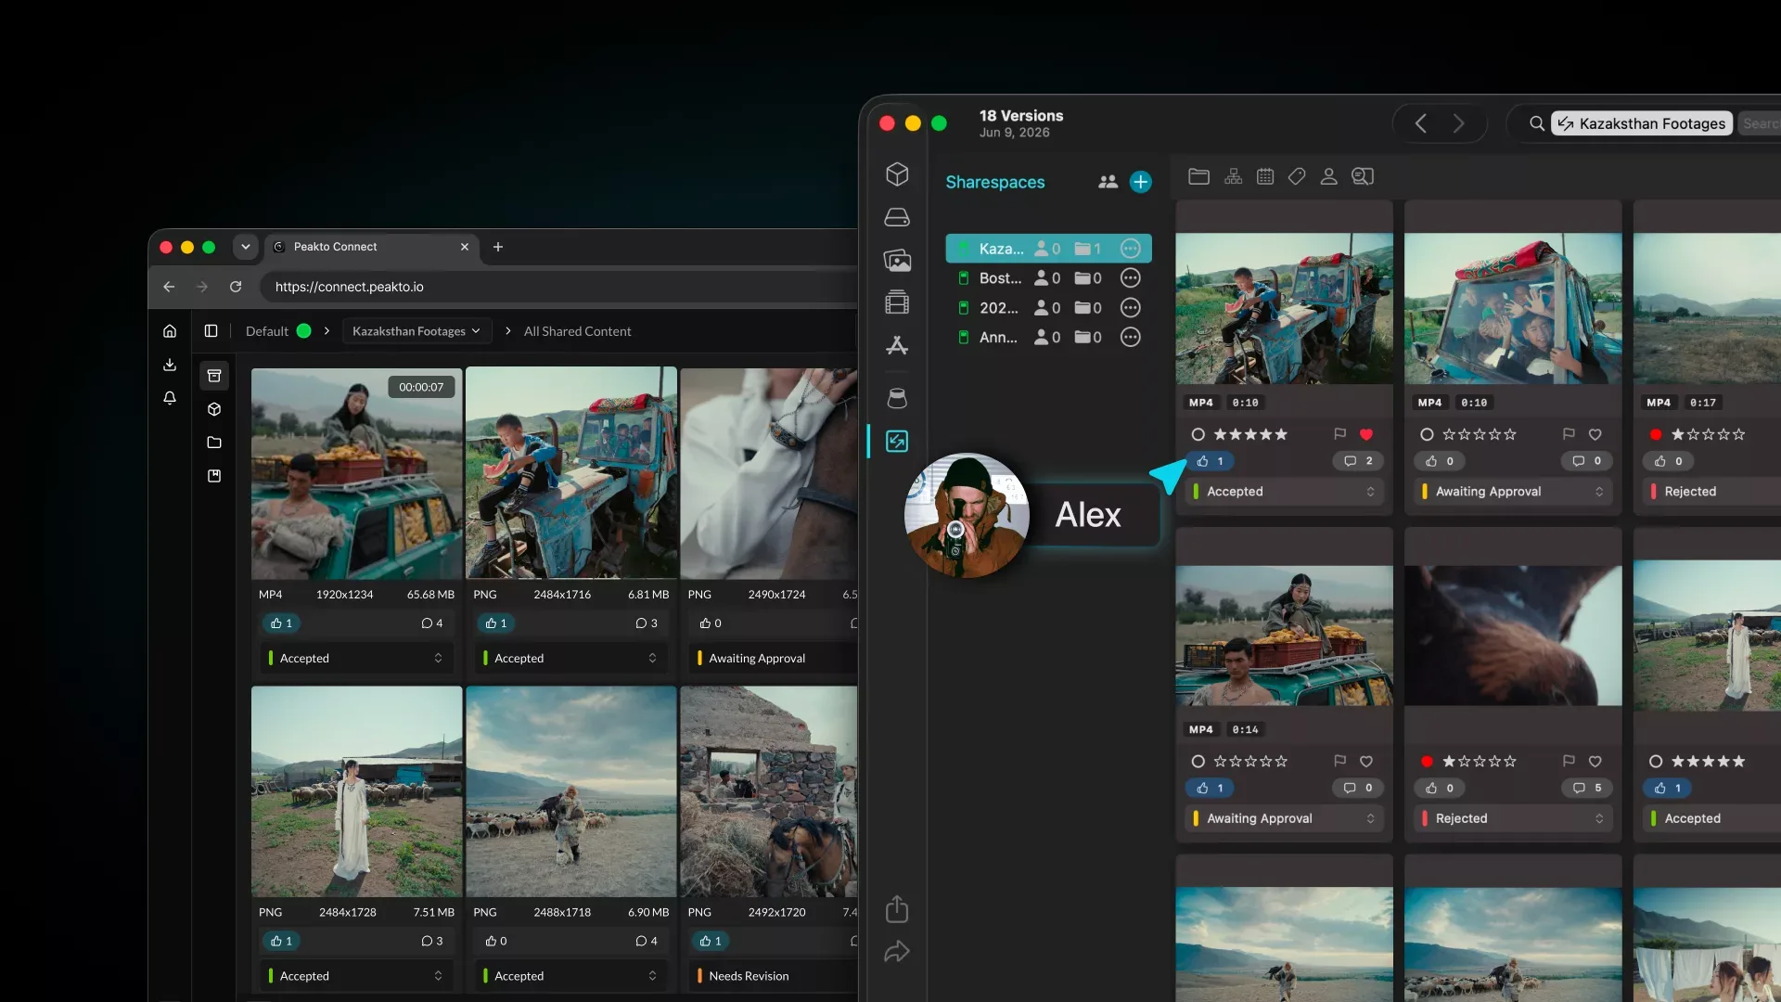Open more options for Ann... sharespace

[x=1130, y=338]
